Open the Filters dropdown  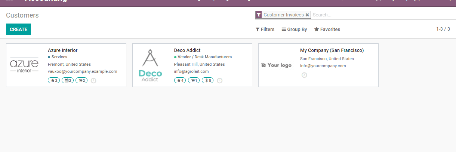265,29
